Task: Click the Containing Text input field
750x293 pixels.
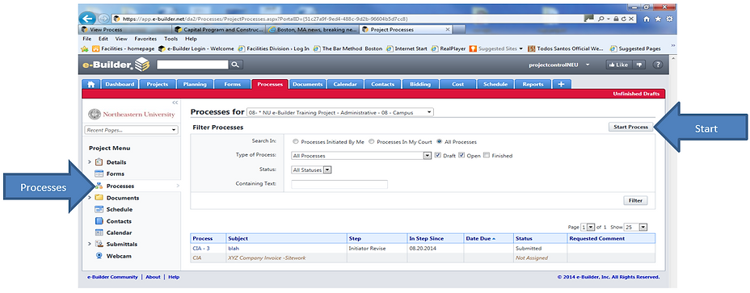Action: pos(339,185)
